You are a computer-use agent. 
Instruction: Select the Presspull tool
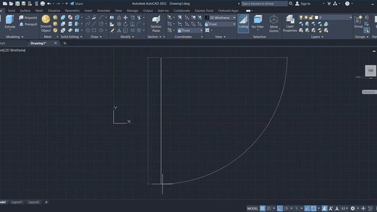[28, 24]
